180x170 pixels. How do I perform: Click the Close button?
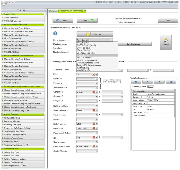168,20
